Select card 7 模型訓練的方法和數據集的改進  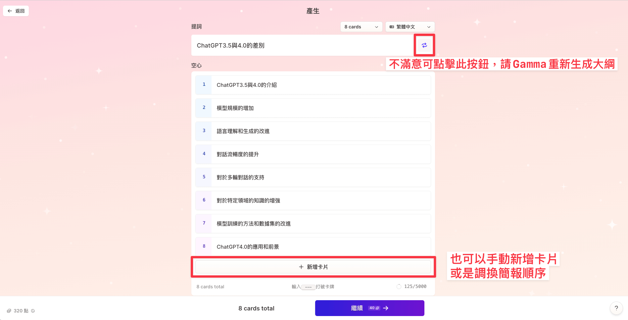pyautogui.click(x=320, y=224)
